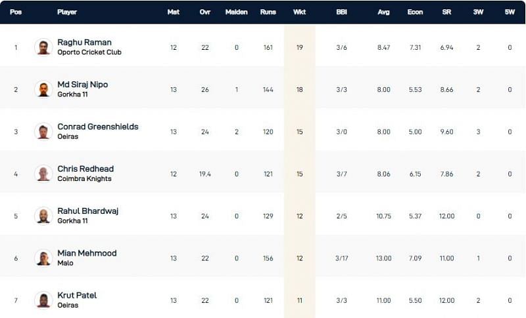The image size is (526, 318).
Task: Click the SR column header
Action: [x=446, y=12]
